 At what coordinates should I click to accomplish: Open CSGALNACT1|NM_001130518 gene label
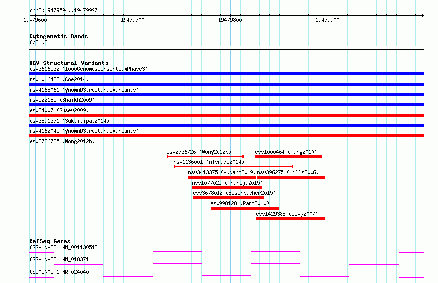63,247
